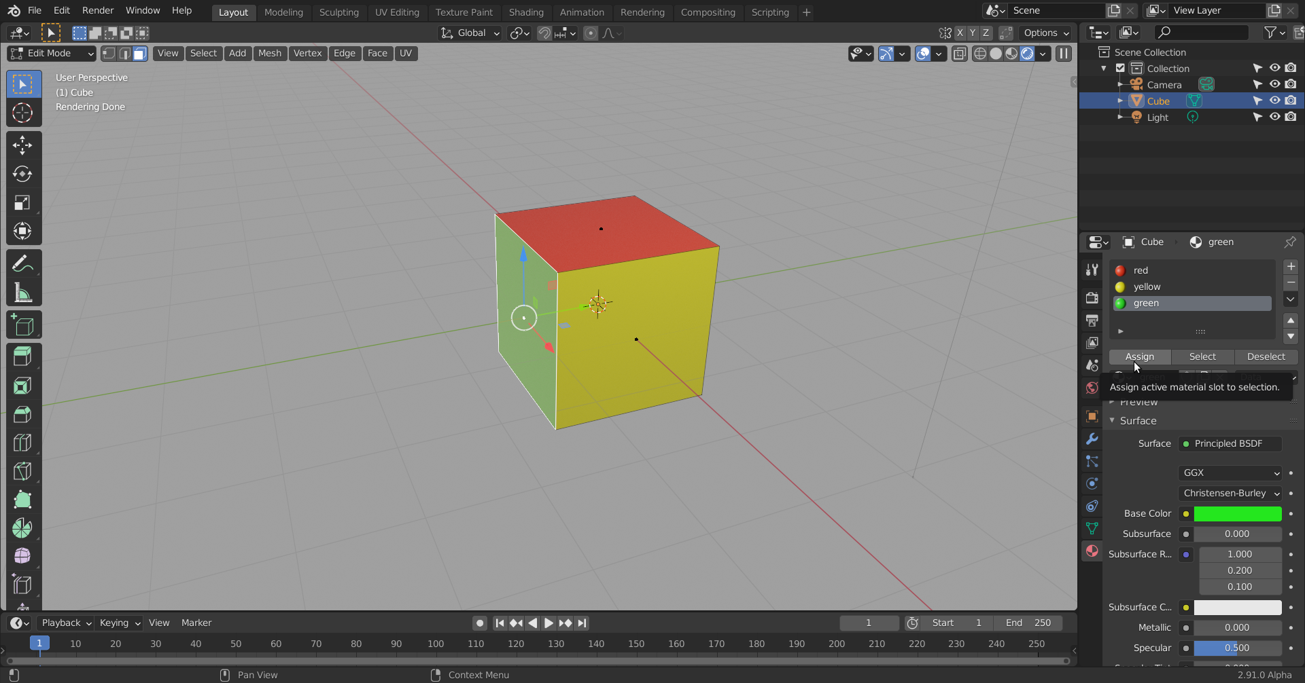Viewport: 1305px width, 683px height.
Task: Hide the Light object in viewport
Action: [1274, 117]
